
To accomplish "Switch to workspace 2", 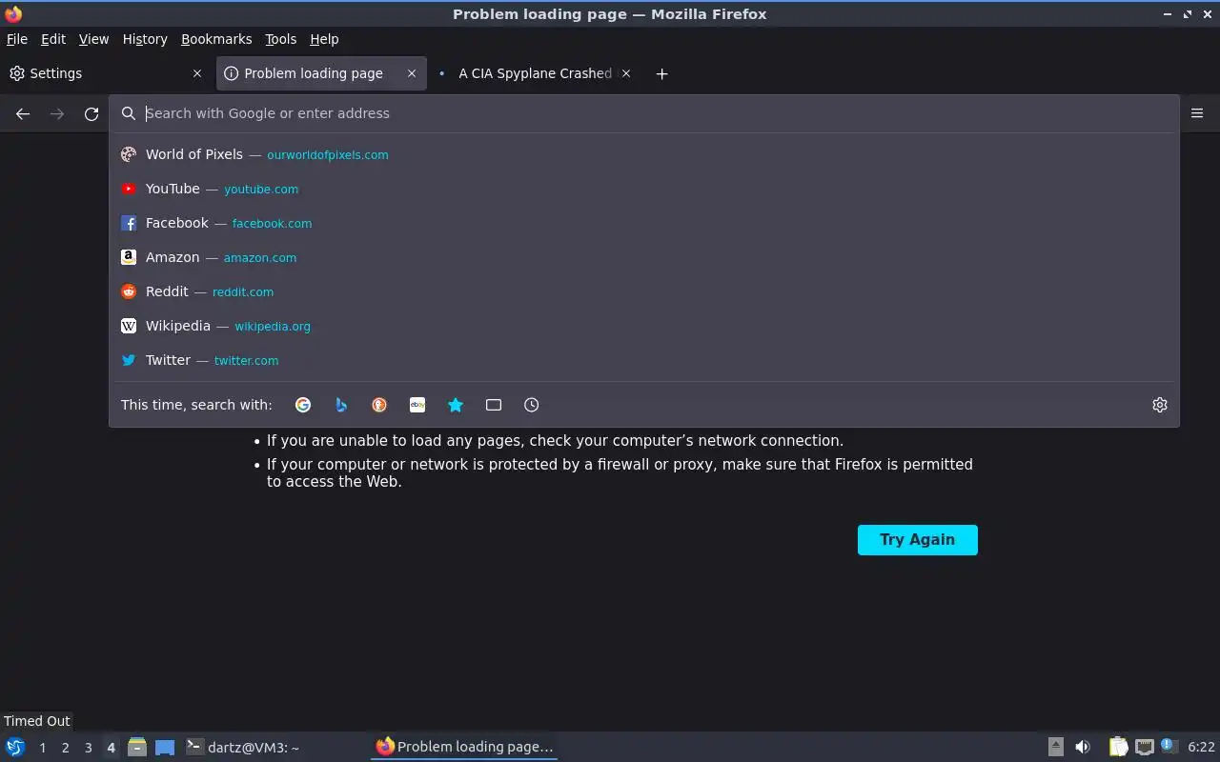I will 65,748.
